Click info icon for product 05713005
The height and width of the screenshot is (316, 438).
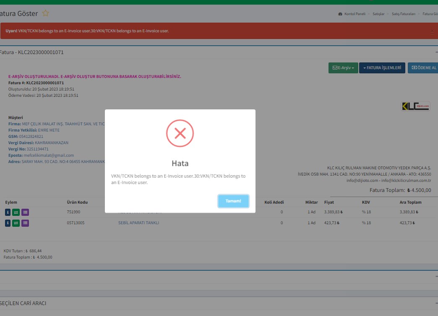[x=8, y=223]
